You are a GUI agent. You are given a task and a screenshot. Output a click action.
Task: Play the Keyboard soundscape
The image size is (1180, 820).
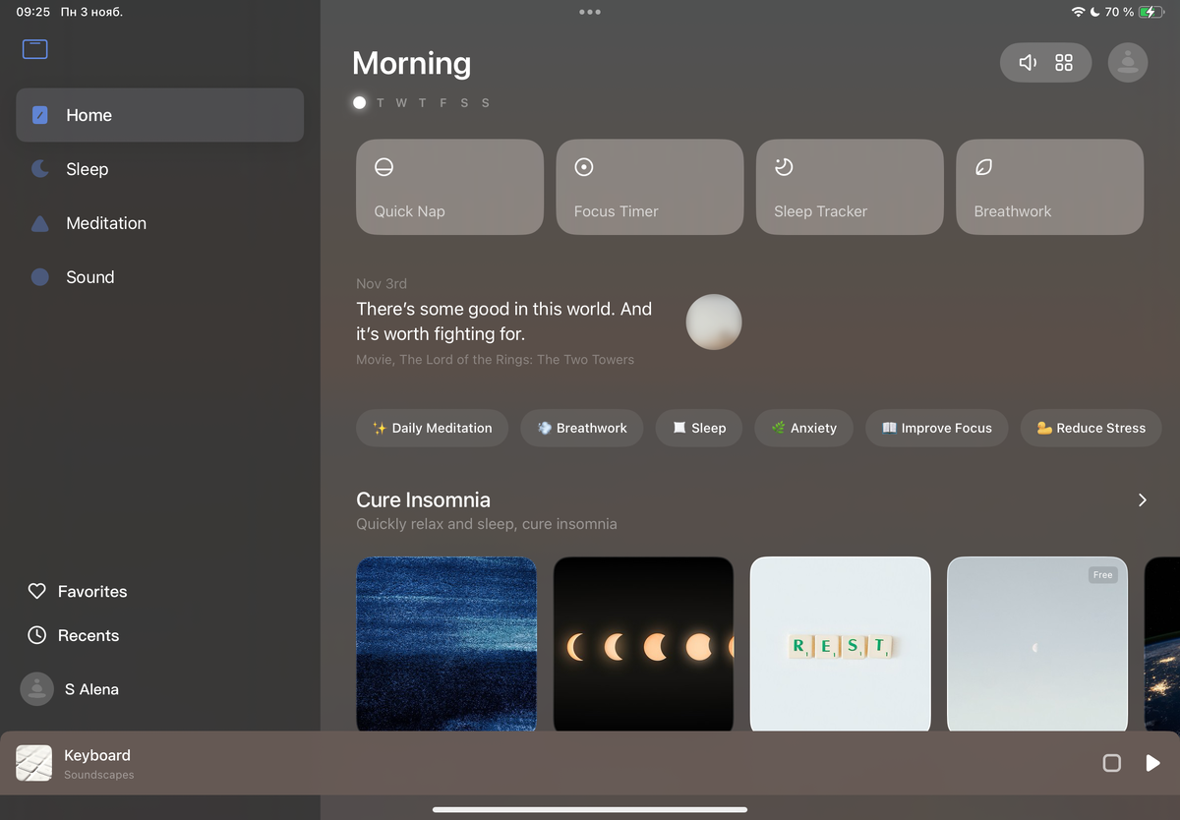point(1152,763)
